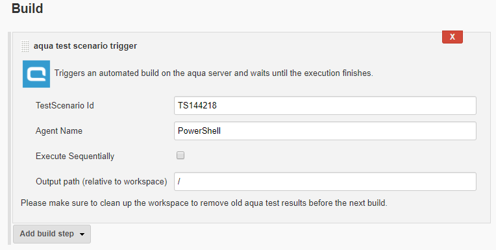Open the Add build step dropdown arrow
The image size is (496, 250).
click(x=82, y=234)
